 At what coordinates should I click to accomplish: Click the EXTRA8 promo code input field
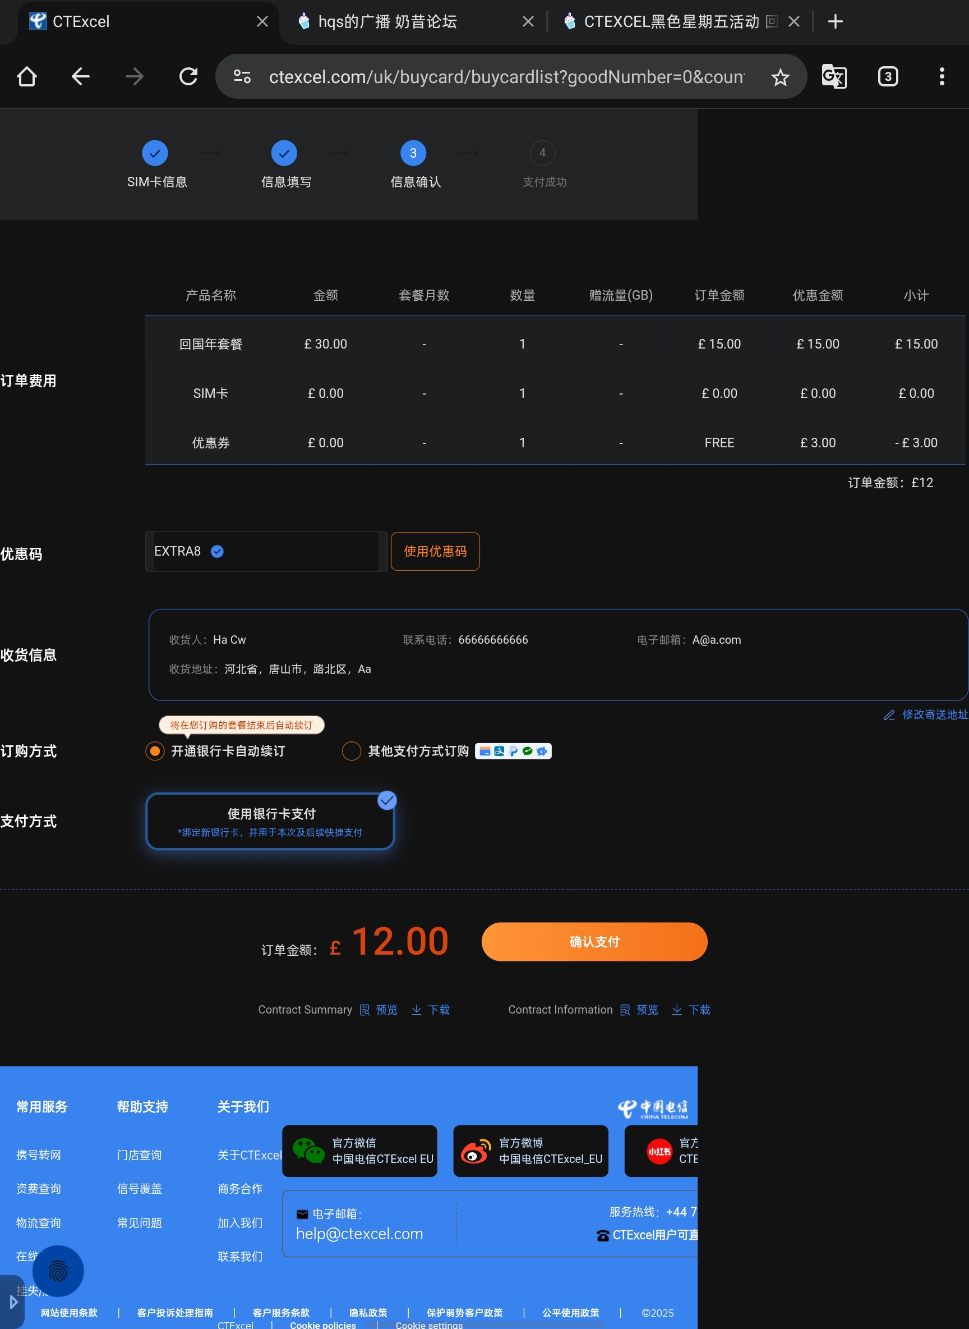[266, 551]
